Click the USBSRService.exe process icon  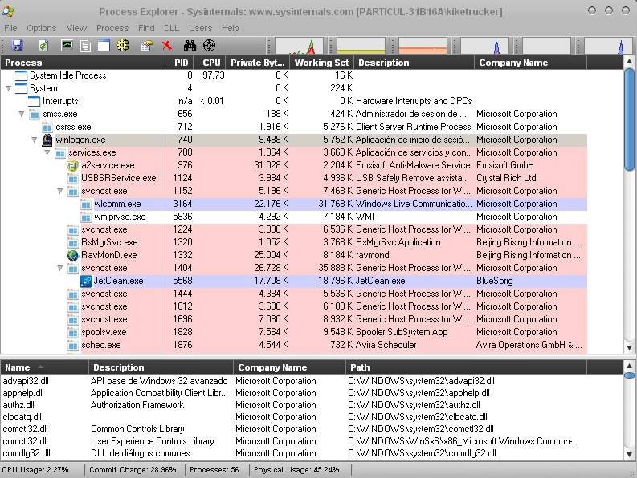coord(73,179)
